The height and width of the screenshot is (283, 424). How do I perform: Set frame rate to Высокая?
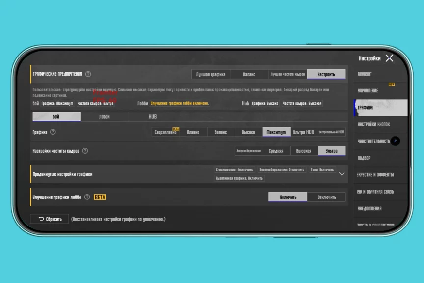(304, 151)
